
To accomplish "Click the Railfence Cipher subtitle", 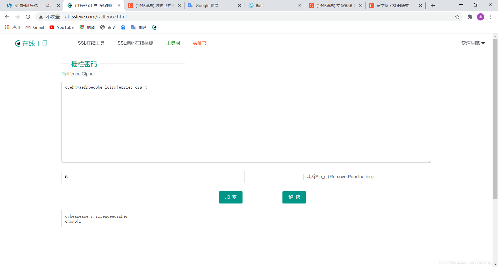I will pyautogui.click(x=78, y=74).
